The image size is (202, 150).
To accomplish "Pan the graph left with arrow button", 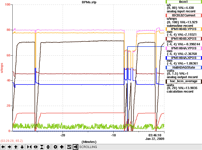I will [3, 147].
